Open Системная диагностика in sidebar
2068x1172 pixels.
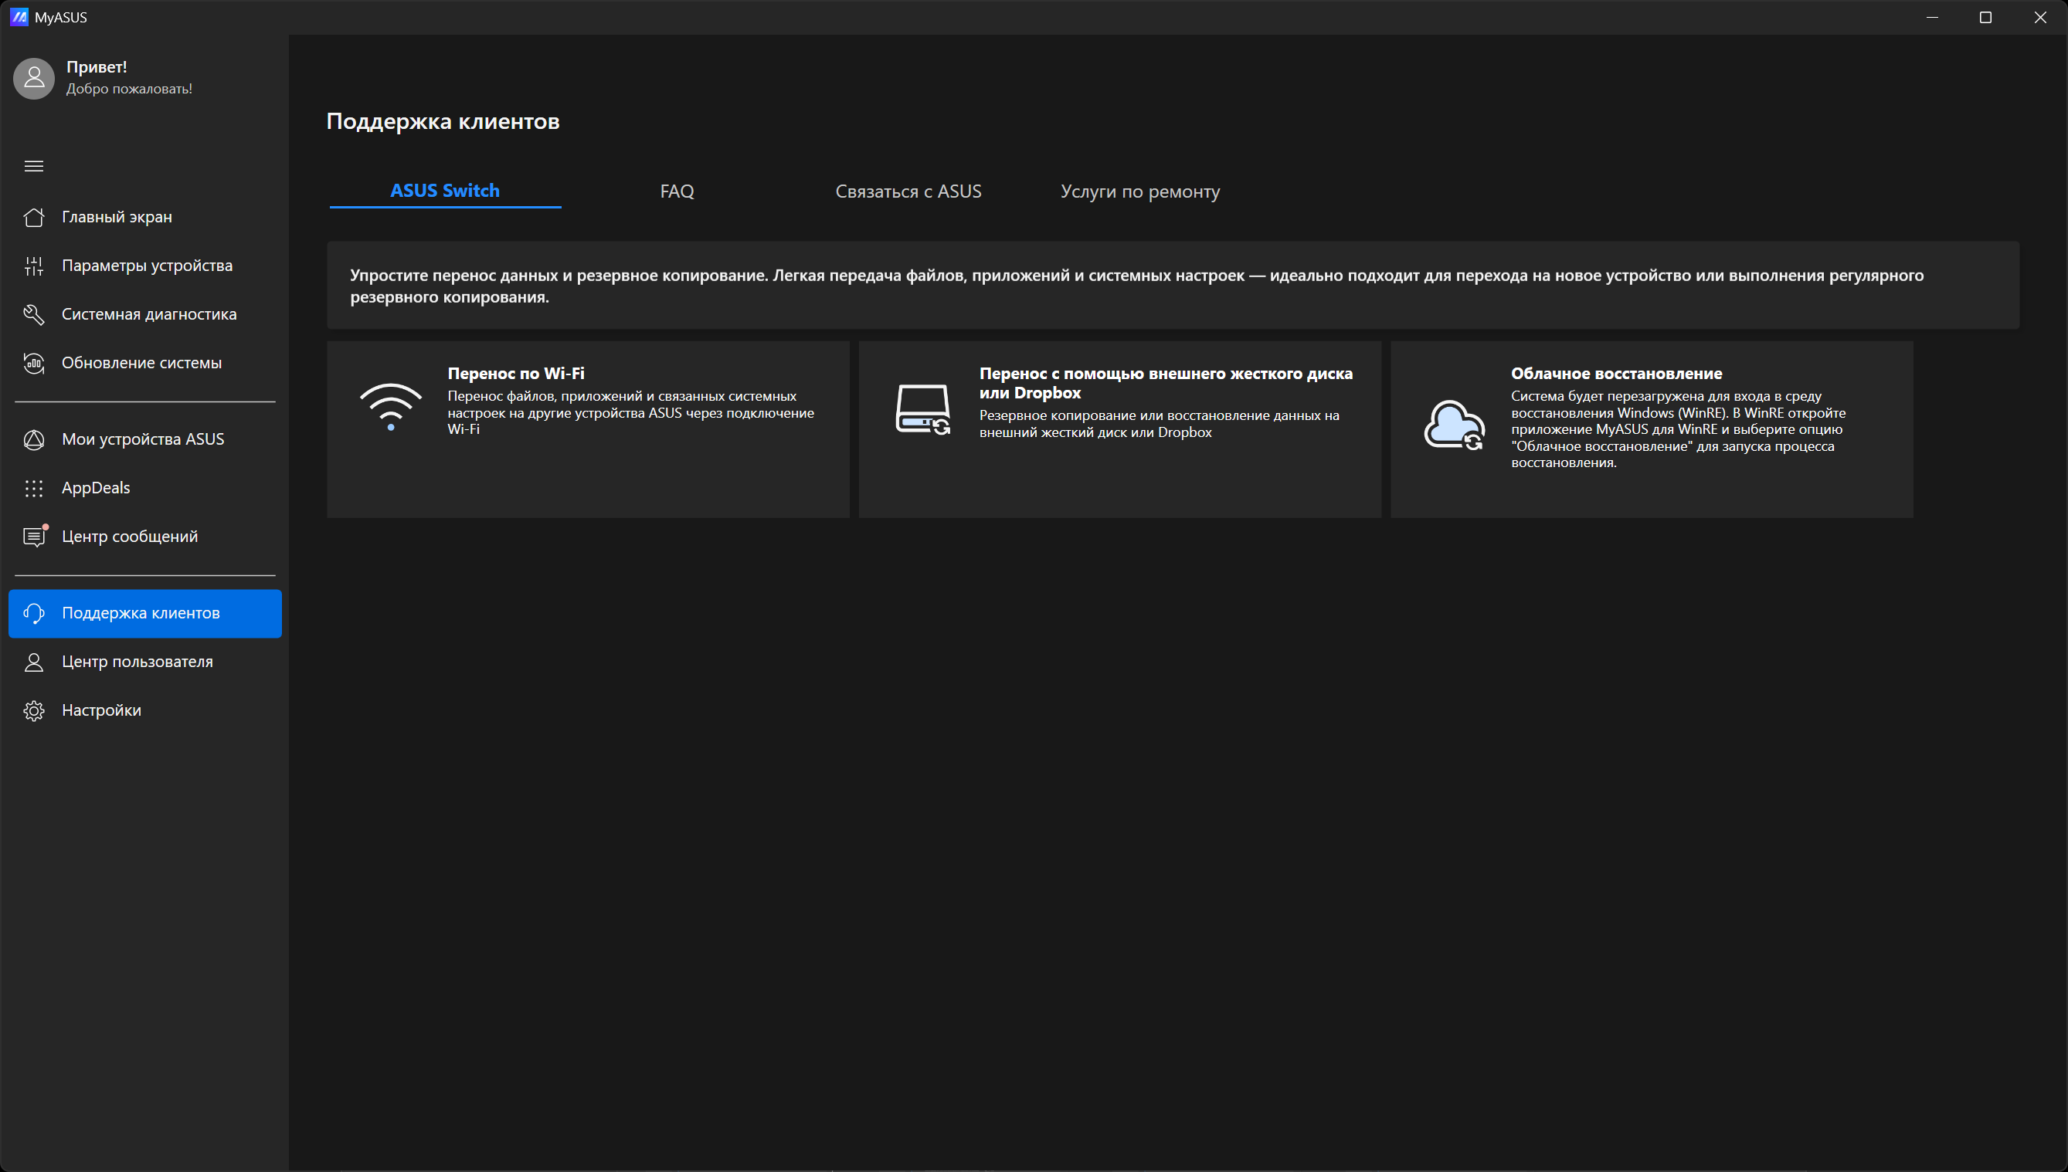[x=145, y=315]
